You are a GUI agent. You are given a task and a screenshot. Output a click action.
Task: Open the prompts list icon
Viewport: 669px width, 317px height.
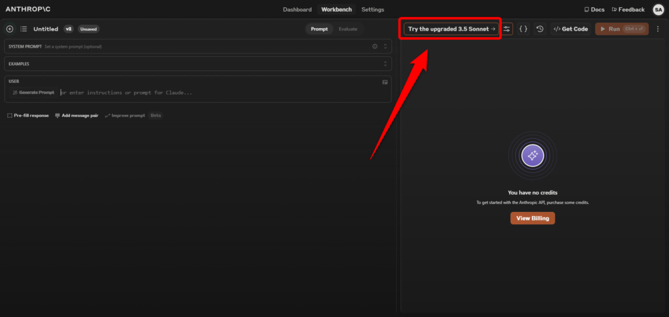24,29
